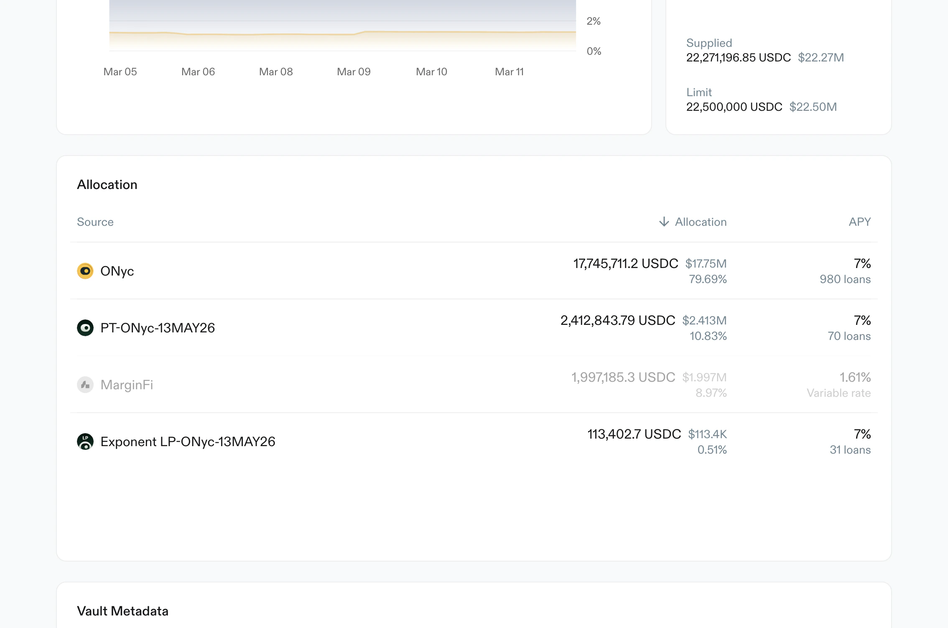948x628 pixels.
Task: Select the MarginFi source name
Action: [x=127, y=385]
